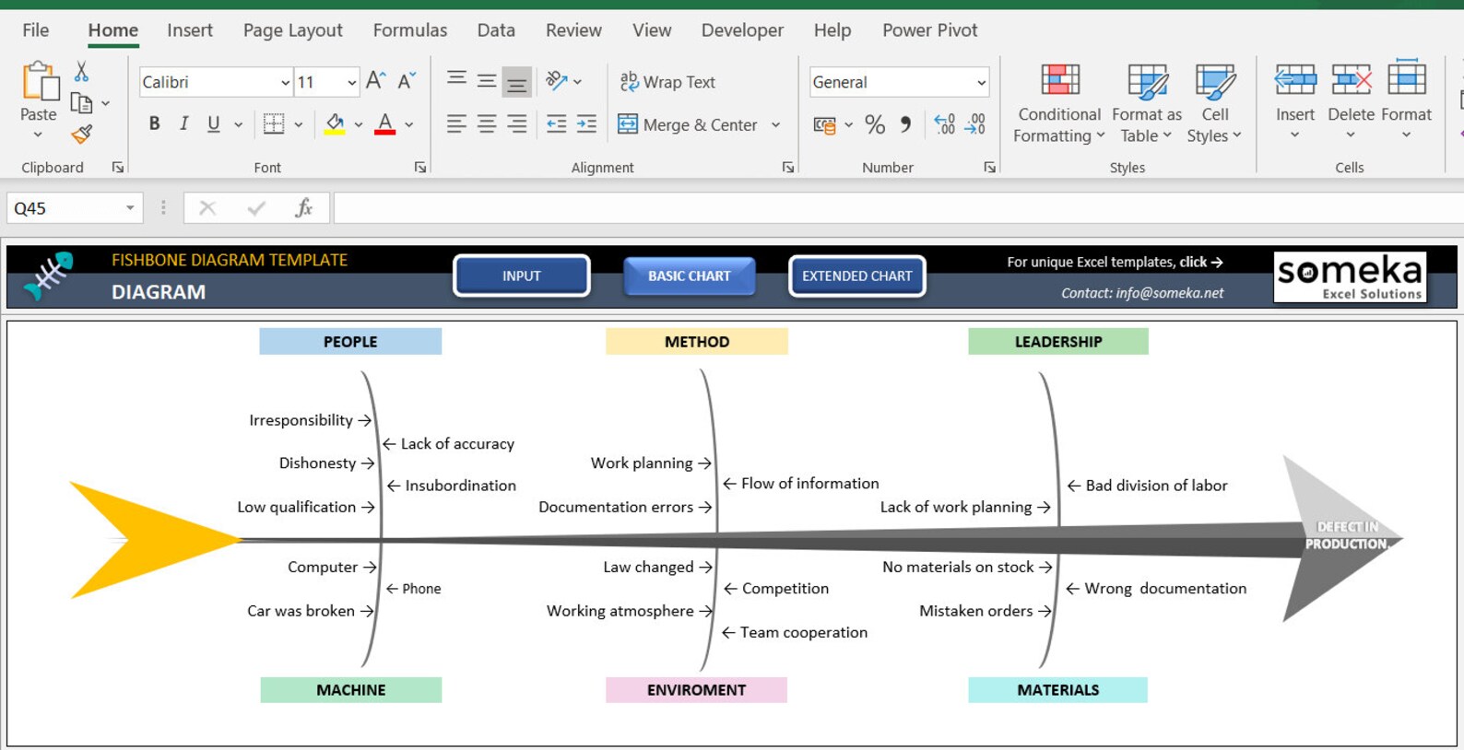Expand the fill color options arrow
This screenshot has width=1464, height=750.
pos(359,124)
